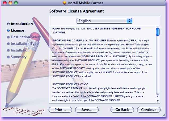Click the window resize grip corner
Screen dimensions: 169x121
[164, 115]
